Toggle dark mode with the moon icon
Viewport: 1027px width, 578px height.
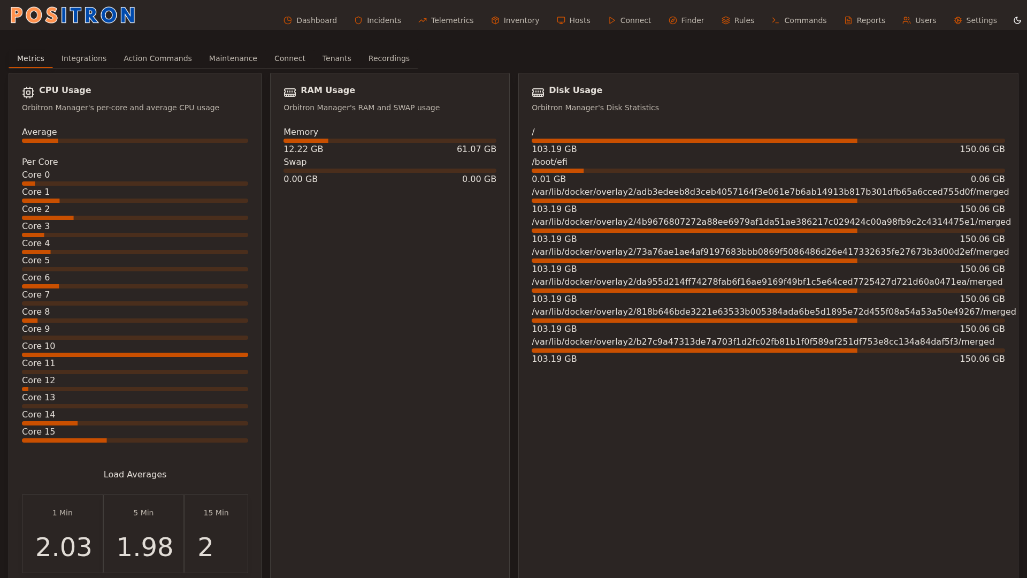tap(1017, 20)
